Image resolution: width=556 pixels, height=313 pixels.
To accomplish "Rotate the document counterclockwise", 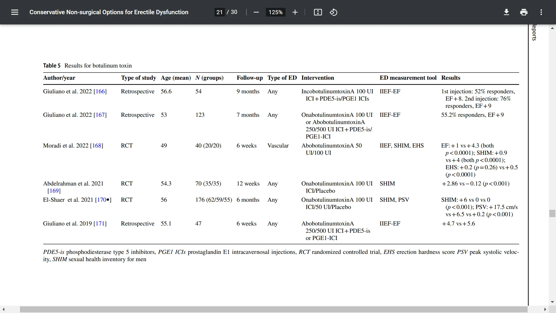I will (333, 12).
